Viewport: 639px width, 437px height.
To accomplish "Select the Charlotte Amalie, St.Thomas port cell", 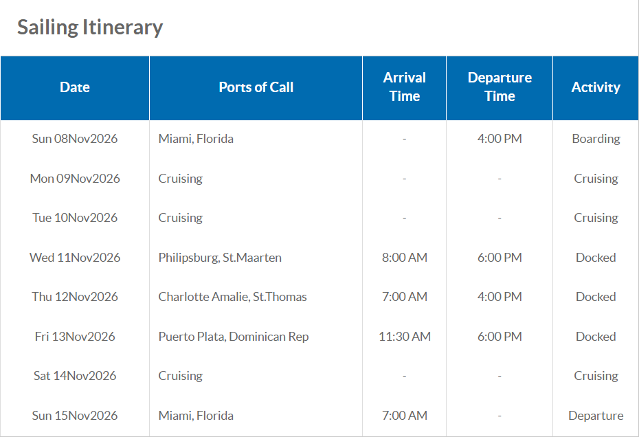I will click(232, 297).
